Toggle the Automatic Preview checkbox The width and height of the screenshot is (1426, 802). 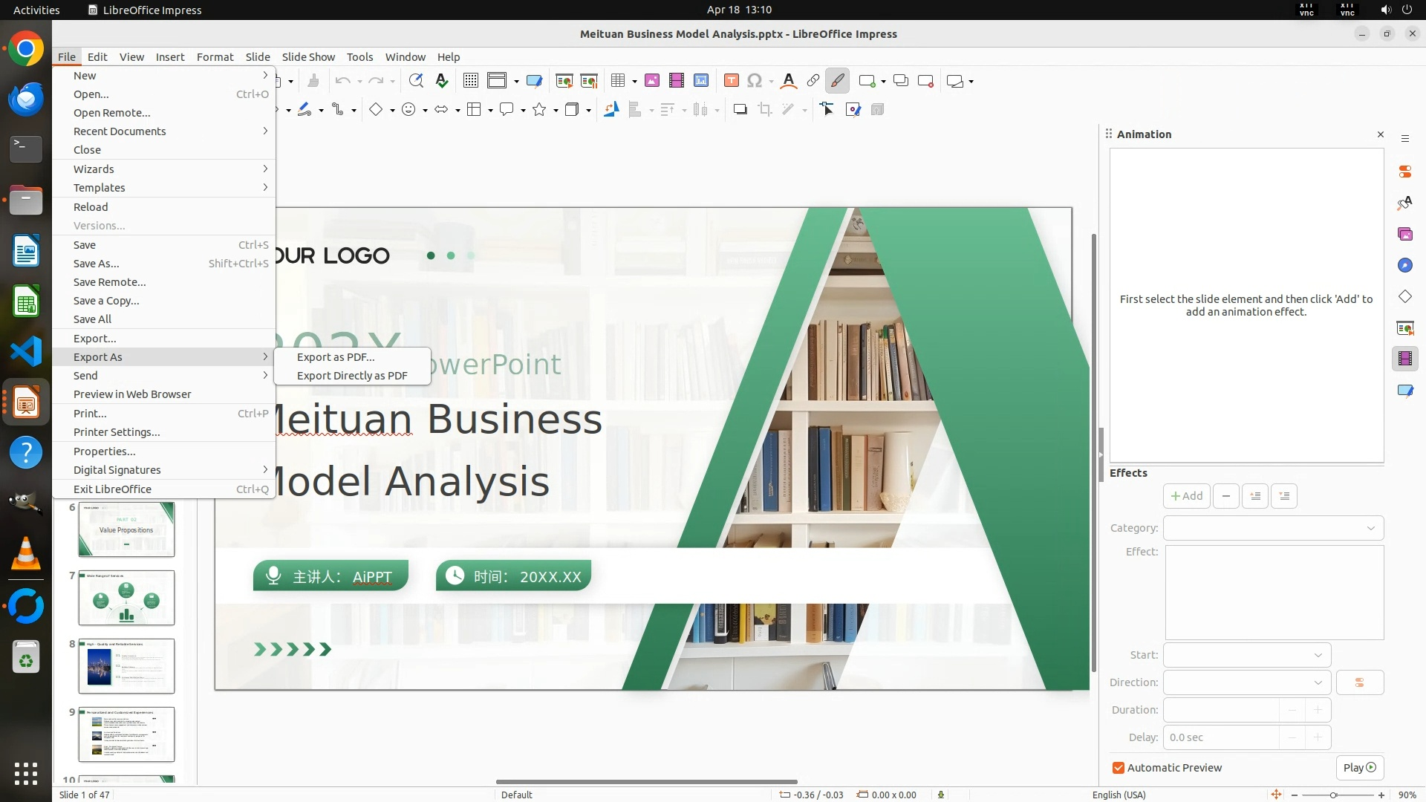coord(1118,768)
